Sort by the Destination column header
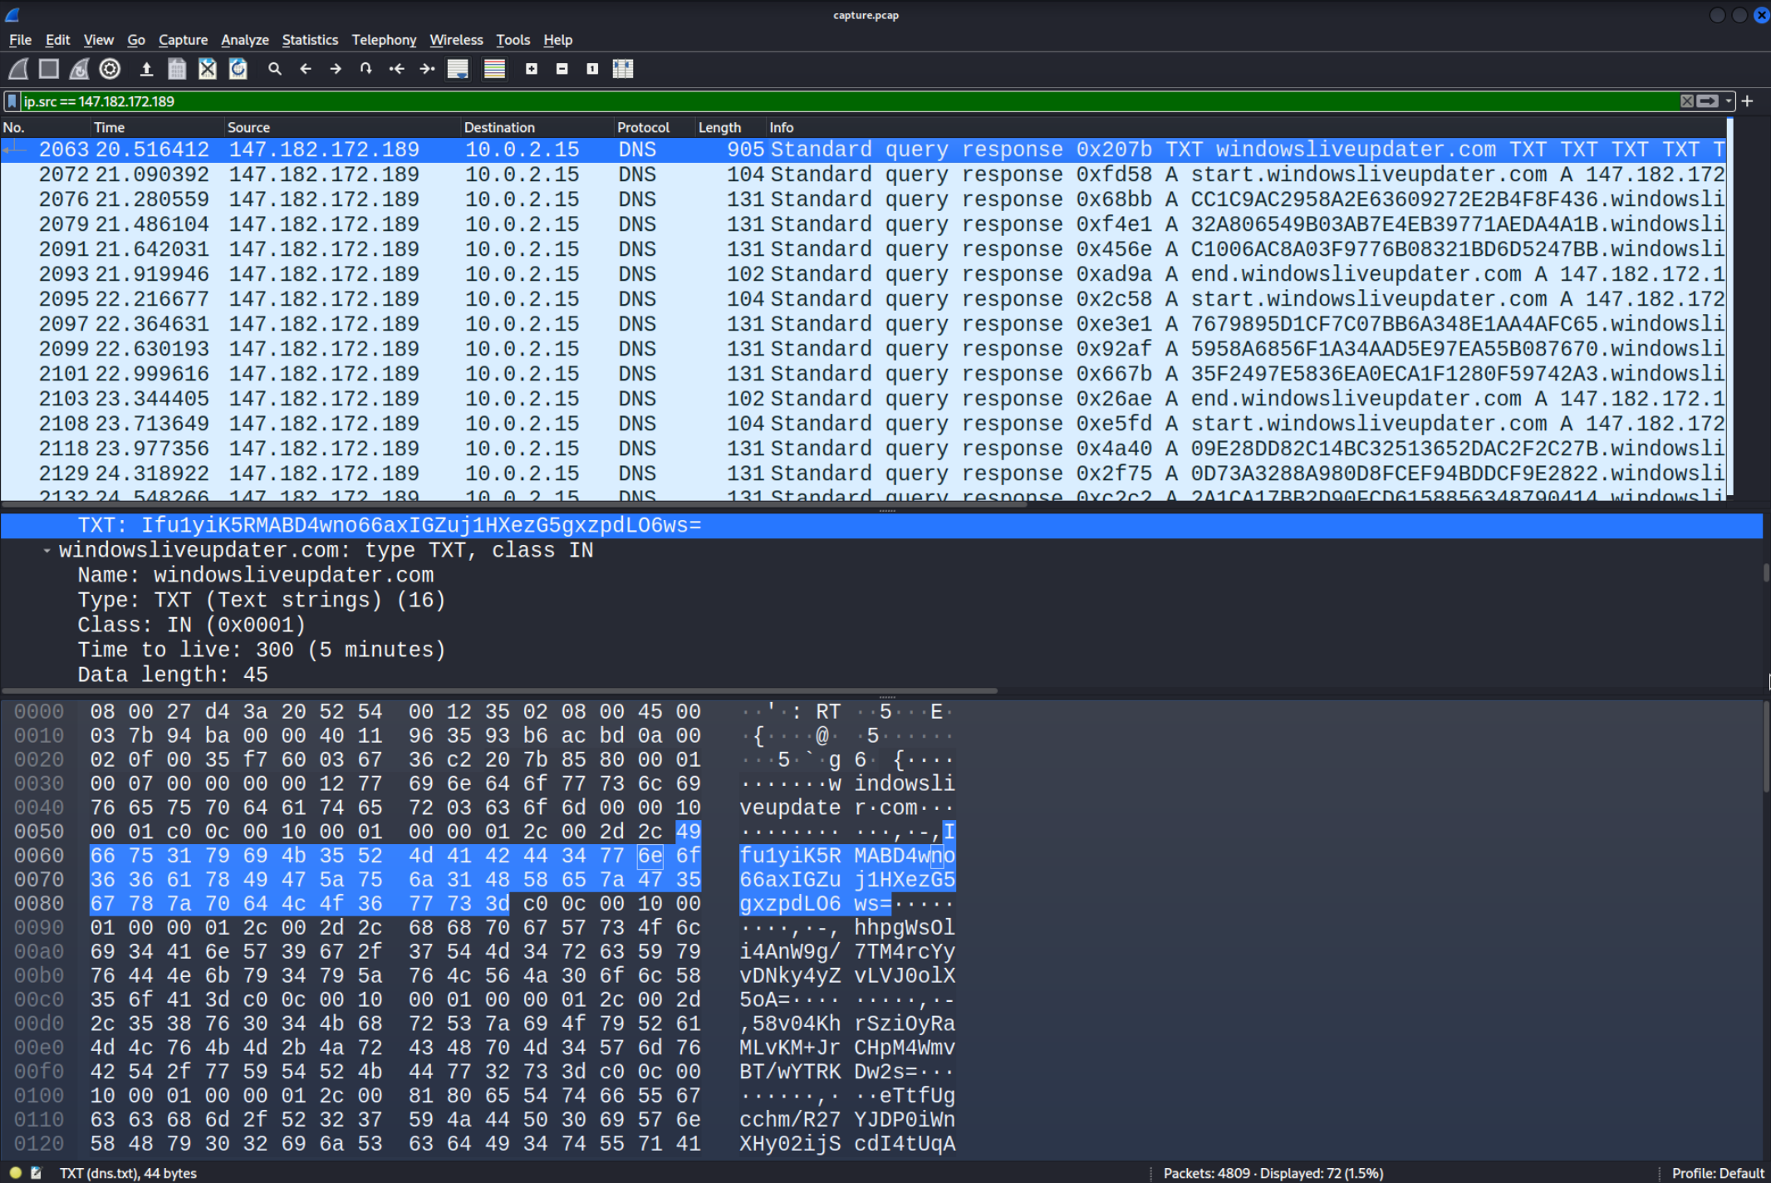The height and width of the screenshot is (1183, 1771). pos(537,127)
